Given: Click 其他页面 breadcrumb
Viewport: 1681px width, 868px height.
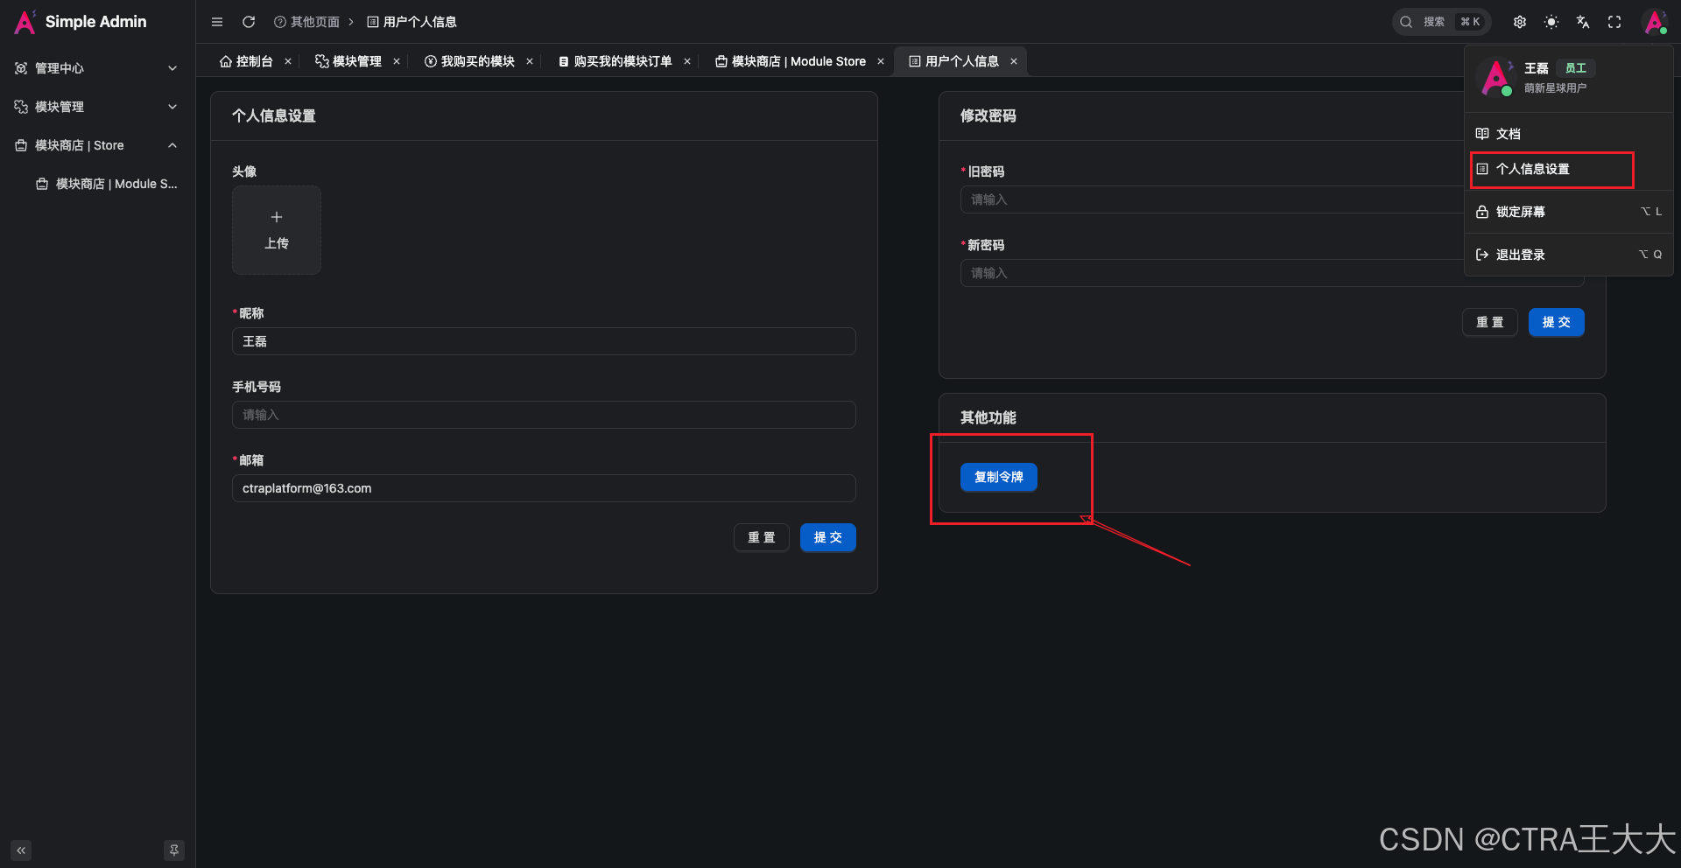Looking at the screenshot, I should 306,22.
